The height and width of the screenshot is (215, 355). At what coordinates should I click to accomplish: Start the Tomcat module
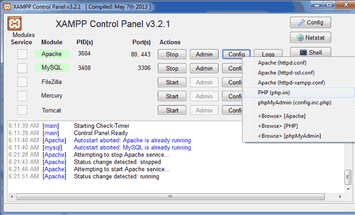(x=172, y=110)
